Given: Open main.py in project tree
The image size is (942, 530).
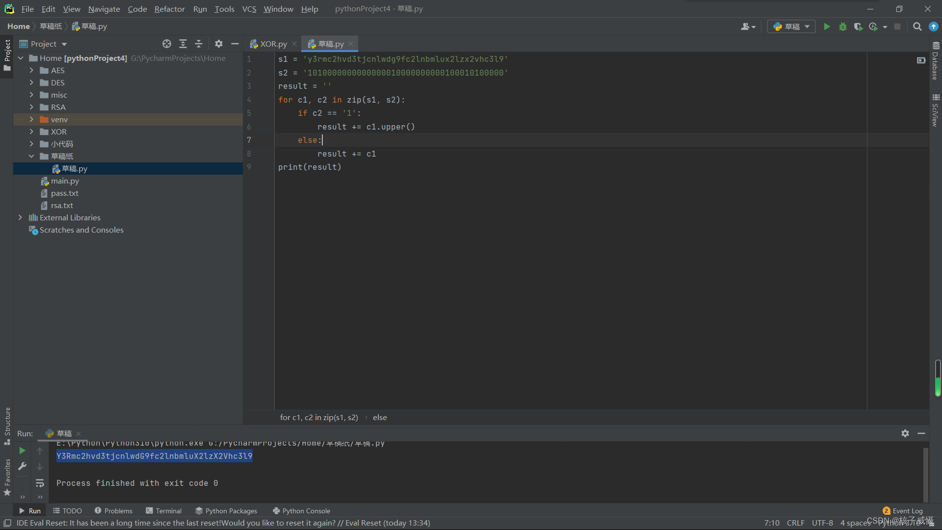Looking at the screenshot, I should click(x=65, y=181).
